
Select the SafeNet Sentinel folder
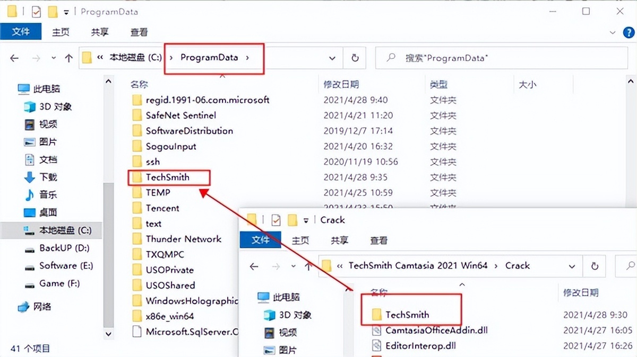174,115
